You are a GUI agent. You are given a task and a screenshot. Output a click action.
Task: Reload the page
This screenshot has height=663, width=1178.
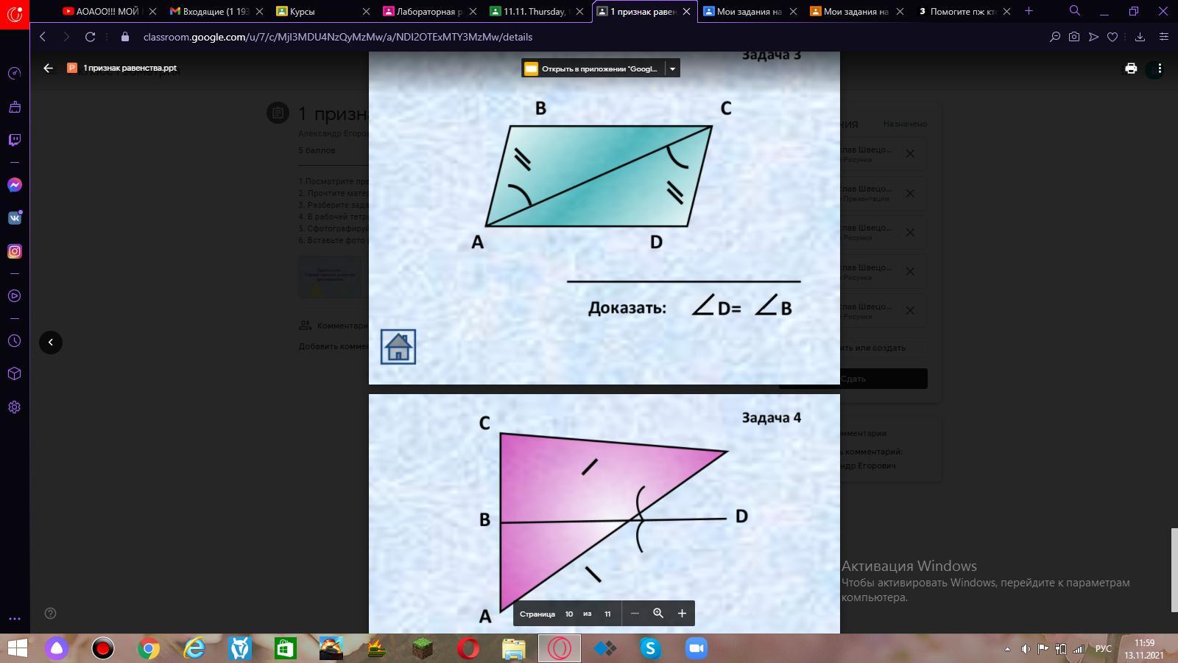click(90, 37)
